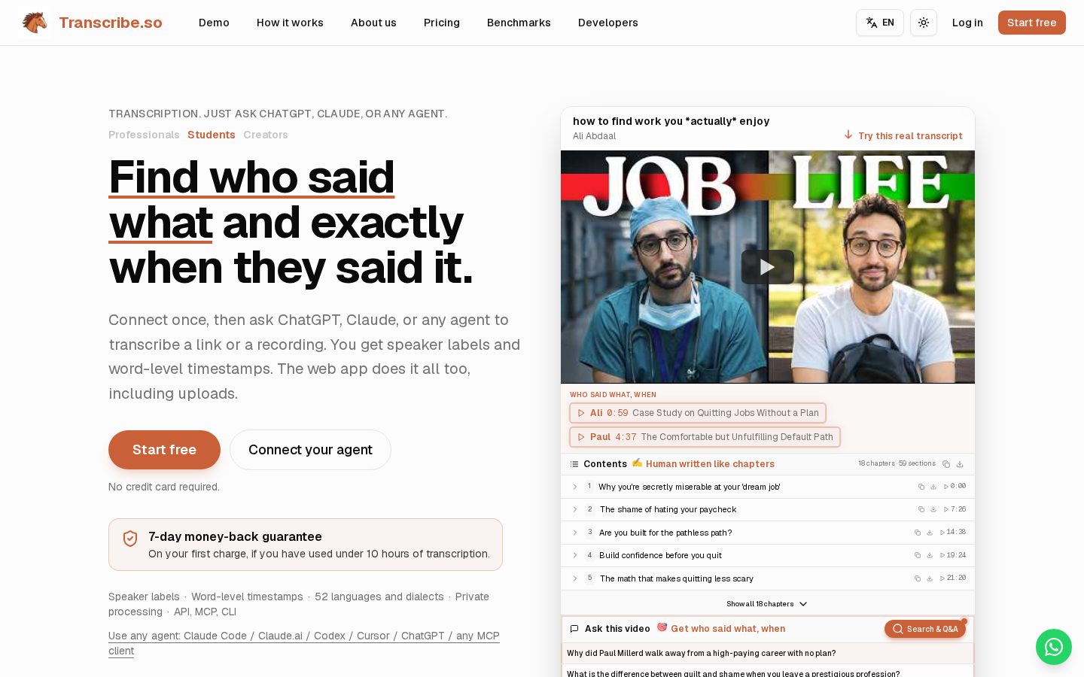Screen dimensions: 1084x677
Task: Jump to 7:26 timestamp of chapter 2
Action: [x=955, y=509]
